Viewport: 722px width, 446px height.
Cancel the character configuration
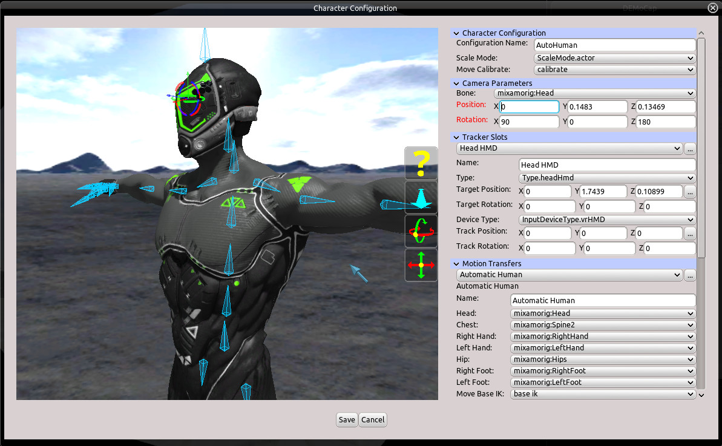click(x=372, y=419)
